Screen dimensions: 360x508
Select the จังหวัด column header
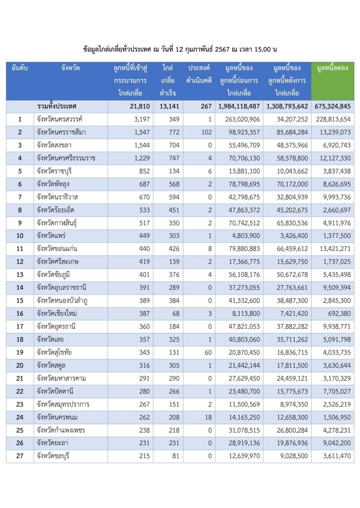click(70, 68)
